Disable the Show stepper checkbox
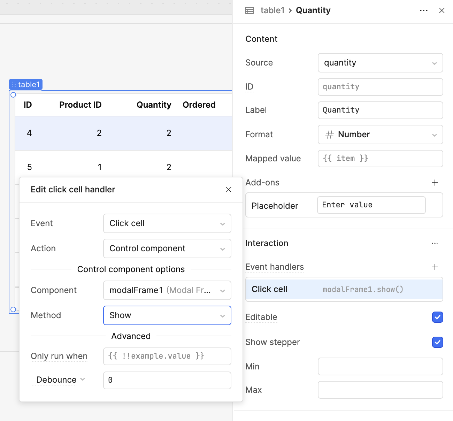The image size is (453, 421). (437, 342)
